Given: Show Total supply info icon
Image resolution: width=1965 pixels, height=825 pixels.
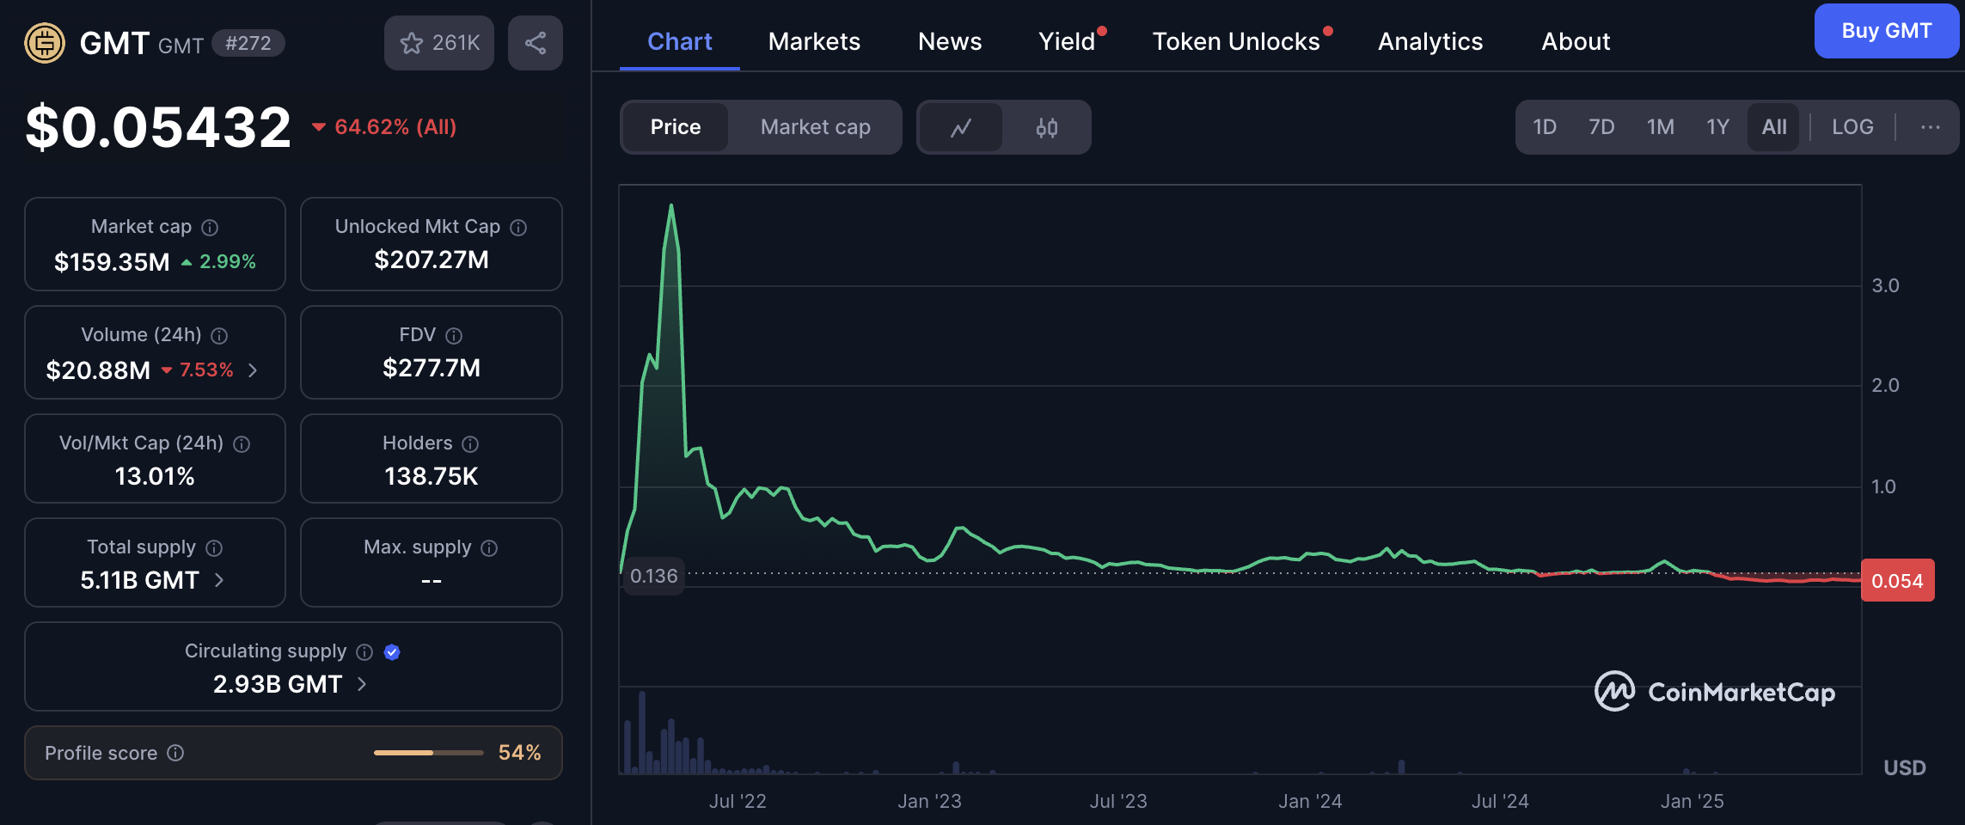Looking at the screenshot, I should 215,548.
